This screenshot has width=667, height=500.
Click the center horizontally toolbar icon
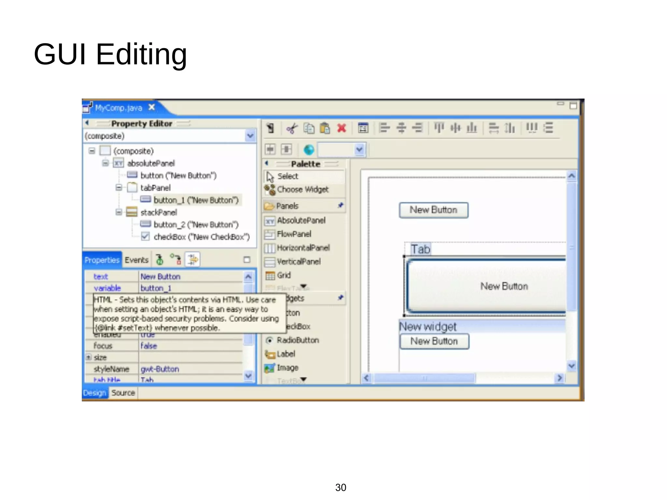pyautogui.click(x=401, y=128)
